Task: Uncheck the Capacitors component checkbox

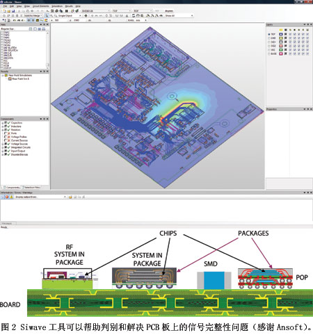Action: click(x=6, y=123)
